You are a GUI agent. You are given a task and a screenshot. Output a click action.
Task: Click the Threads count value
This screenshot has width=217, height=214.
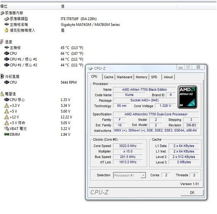[x=194, y=175]
